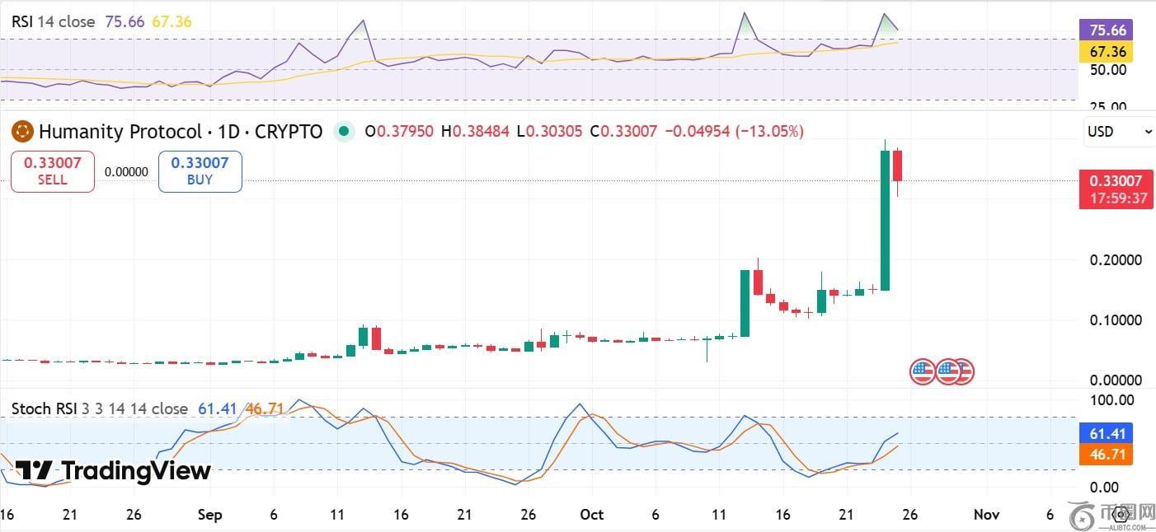Click the red current price 0.33007 label

(1116, 189)
